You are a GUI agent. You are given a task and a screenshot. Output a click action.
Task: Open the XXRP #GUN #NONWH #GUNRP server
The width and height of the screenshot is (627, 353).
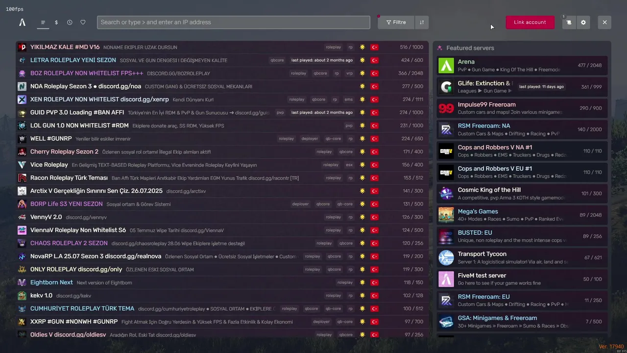pos(222,322)
